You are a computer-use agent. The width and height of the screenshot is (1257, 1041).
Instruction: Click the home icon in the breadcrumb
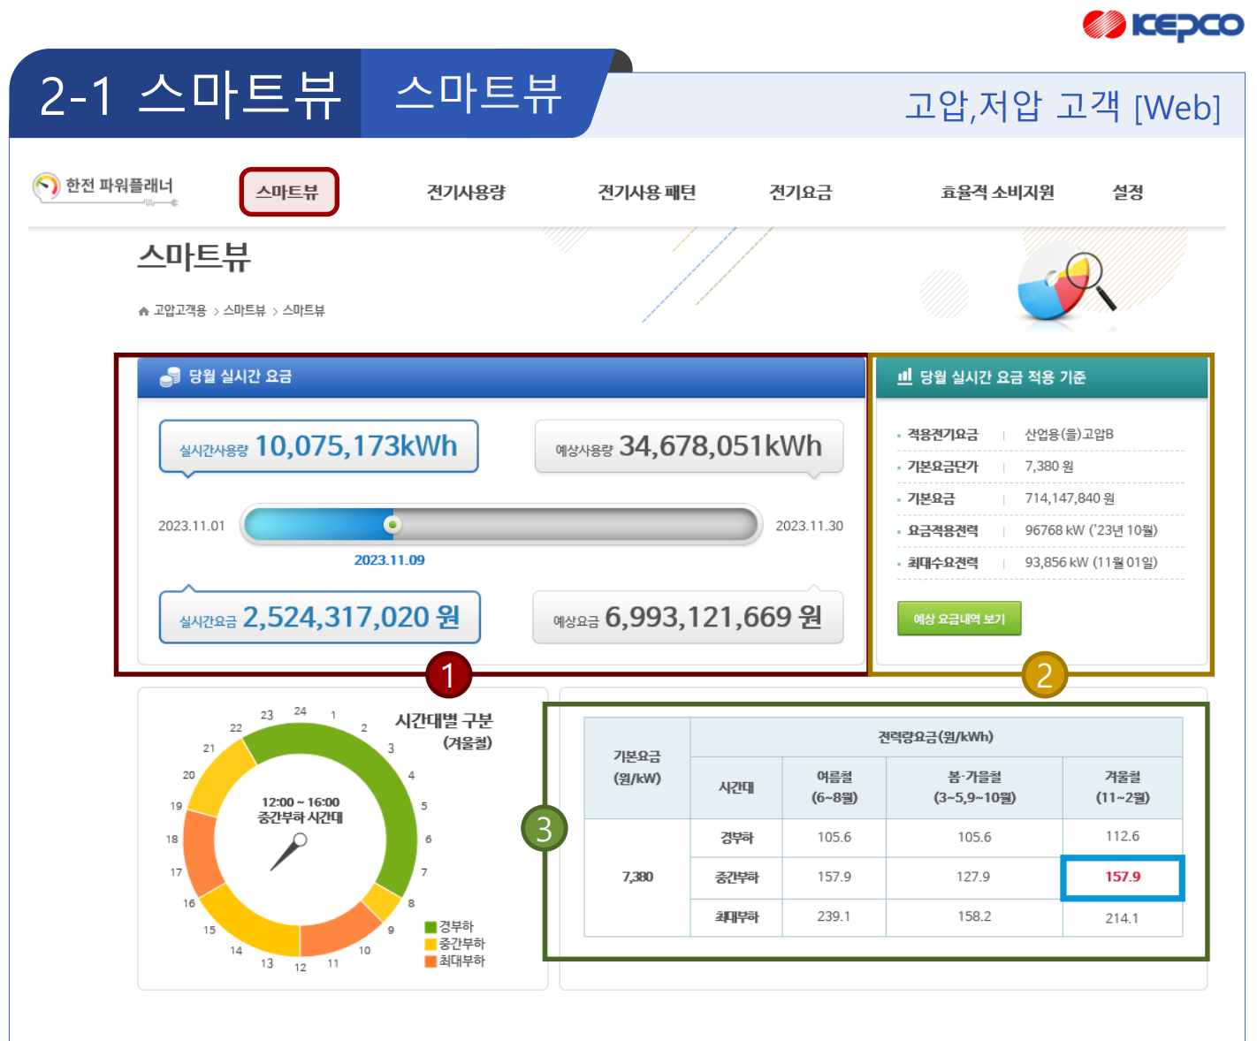pyautogui.click(x=144, y=310)
